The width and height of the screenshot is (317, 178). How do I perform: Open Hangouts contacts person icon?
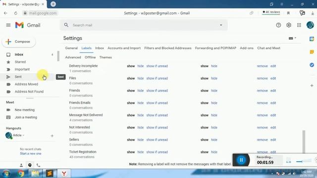(x=21, y=165)
